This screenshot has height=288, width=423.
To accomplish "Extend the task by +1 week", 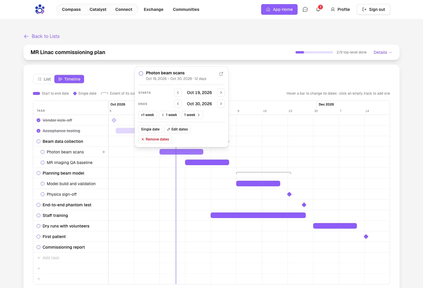I will [x=147, y=115].
